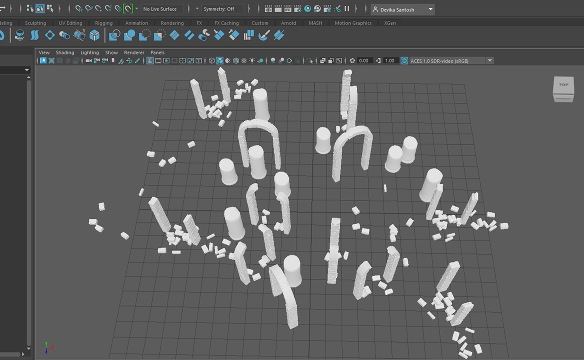Activate snap to curves snapping
This screenshot has width=584, height=360.
88,8
